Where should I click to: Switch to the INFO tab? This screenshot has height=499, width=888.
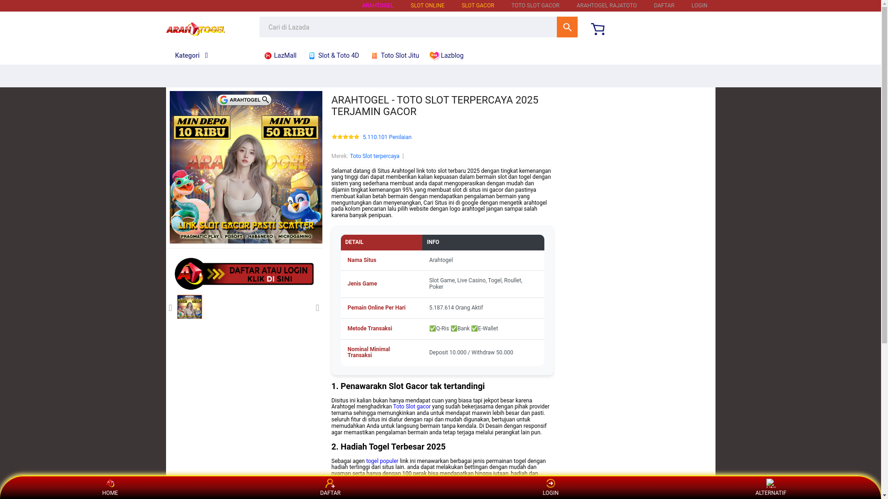(483, 243)
